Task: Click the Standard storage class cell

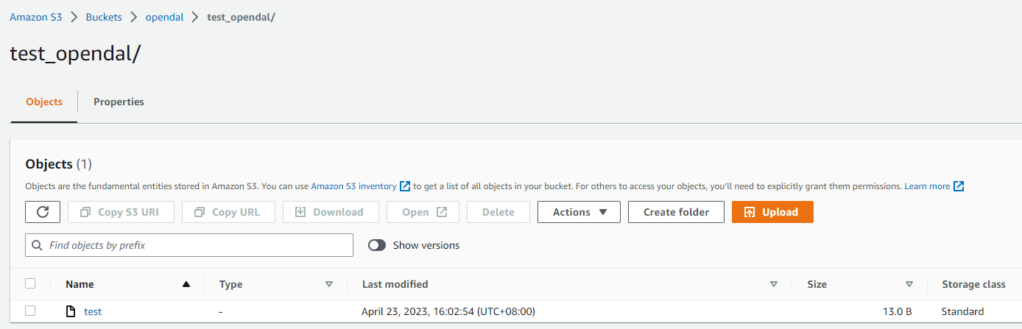Action: 962,311
